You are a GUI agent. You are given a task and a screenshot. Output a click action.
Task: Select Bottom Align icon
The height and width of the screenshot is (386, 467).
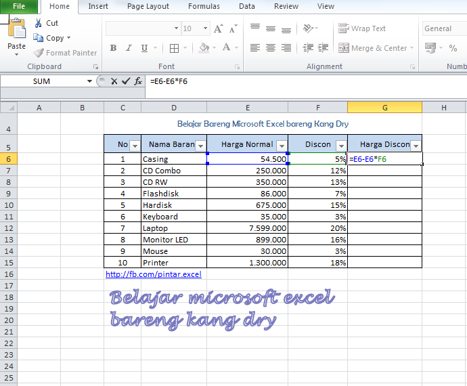[x=286, y=30]
